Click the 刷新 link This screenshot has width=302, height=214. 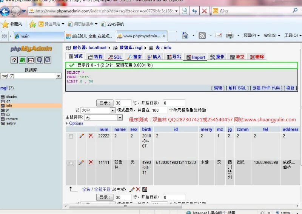[x=290, y=88]
